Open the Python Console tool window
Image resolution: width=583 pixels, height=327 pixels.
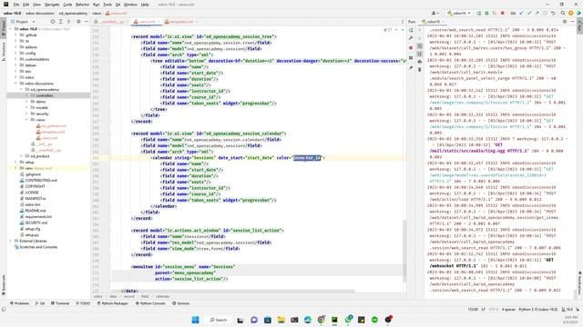tap(150, 303)
